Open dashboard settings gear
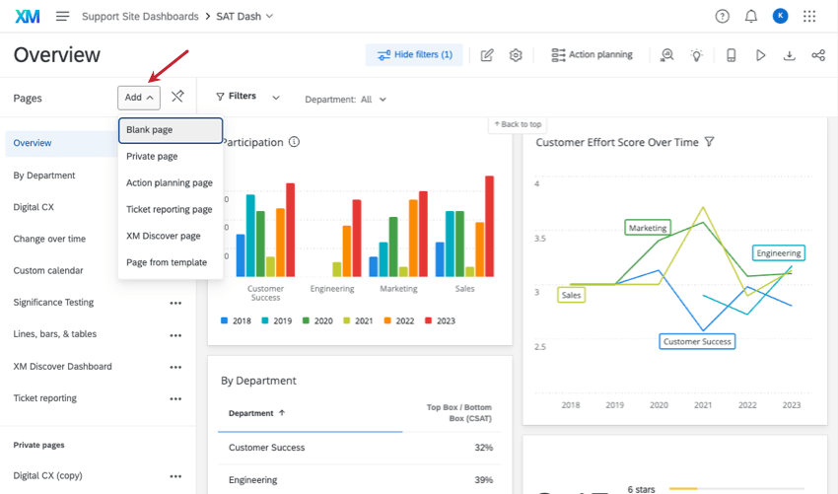838x494 pixels. (x=516, y=55)
